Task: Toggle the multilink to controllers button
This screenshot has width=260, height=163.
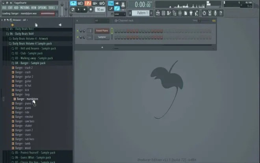Action: click(117, 8)
